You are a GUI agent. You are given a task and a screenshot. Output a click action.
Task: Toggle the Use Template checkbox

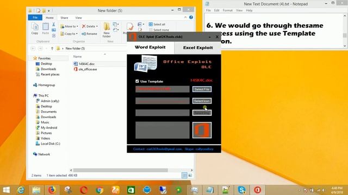click(137, 81)
